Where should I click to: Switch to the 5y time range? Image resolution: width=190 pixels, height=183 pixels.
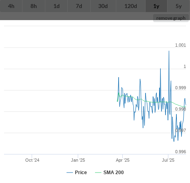point(179,6)
